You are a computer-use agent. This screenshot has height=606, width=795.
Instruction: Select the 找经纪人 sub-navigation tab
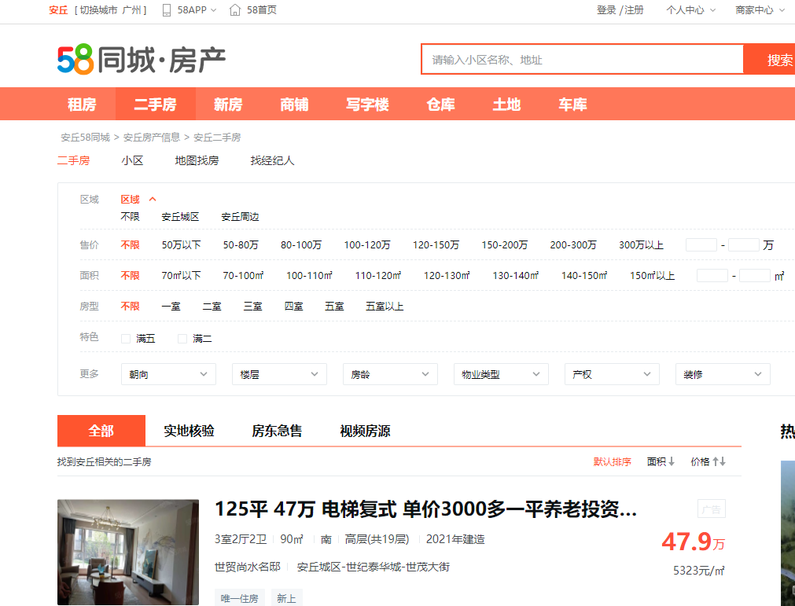pos(272,160)
